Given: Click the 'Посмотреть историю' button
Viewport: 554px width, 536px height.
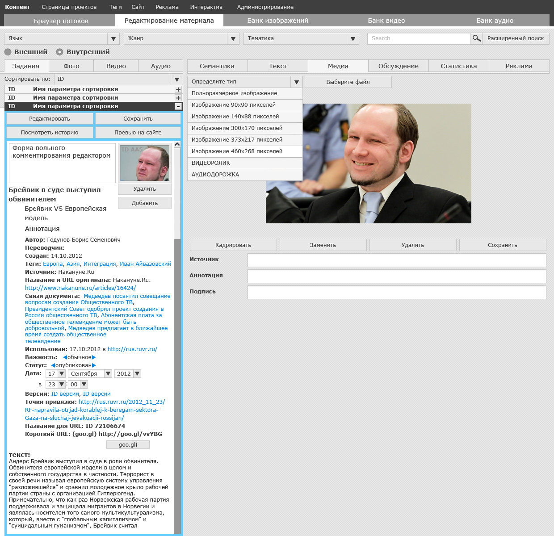Looking at the screenshot, I should coord(50,133).
